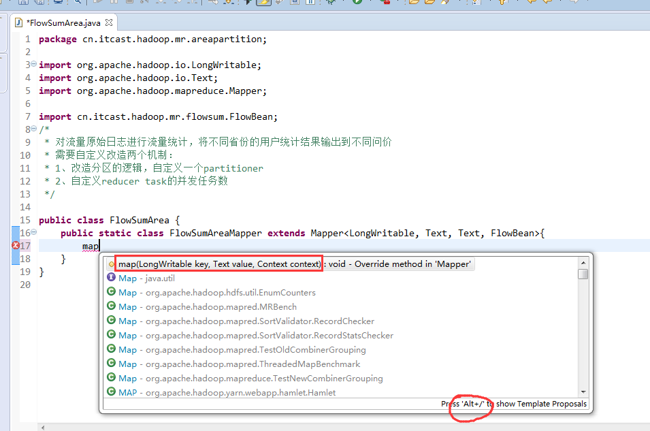Click the FlowBean import on line 7
This screenshot has width=650, height=431.
[159, 117]
